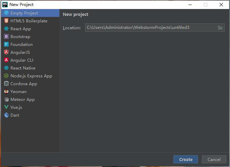The width and height of the screenshot is (230, 167).
Task: Click the AngularJS shield icon
Action: [x=6, y=52]
